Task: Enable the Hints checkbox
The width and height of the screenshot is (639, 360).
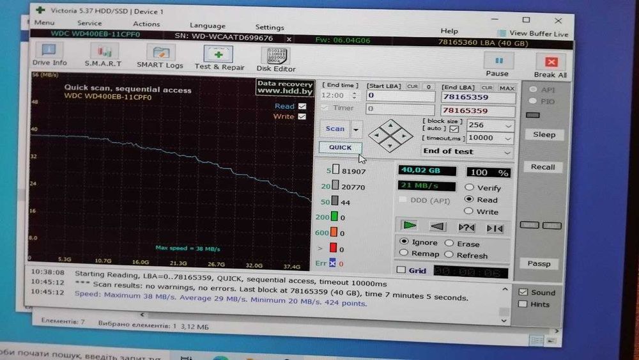Action: click(523, 304)
